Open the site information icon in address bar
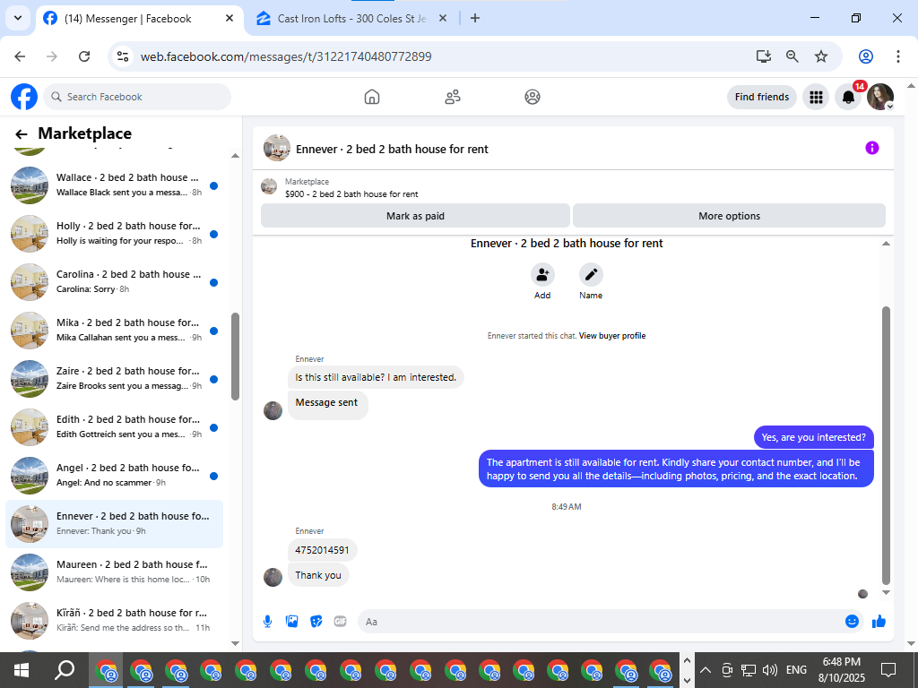Viewport: 918px width, 688px height. click(x=122, y=56)
